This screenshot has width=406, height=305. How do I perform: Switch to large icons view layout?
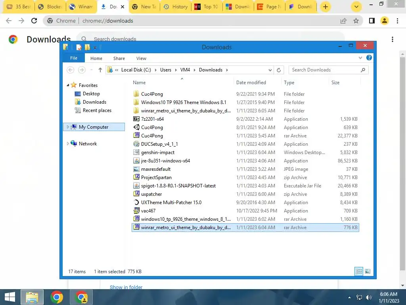coord(368,271)
